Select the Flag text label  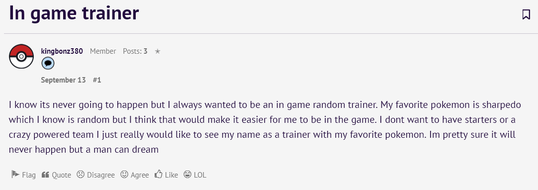tap(29, 175)
